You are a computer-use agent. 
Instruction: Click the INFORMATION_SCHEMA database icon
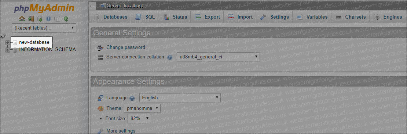[x=15, y=50]
